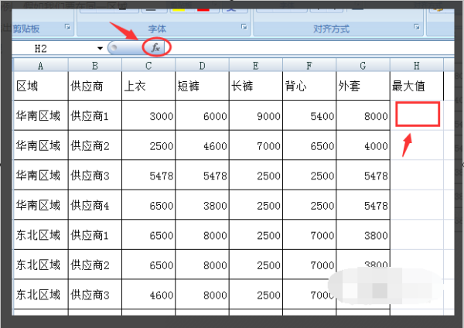This screenshot has height=328, width=464.
Task: Select the 区域 header cell
Action: click(x=41, y=86)
